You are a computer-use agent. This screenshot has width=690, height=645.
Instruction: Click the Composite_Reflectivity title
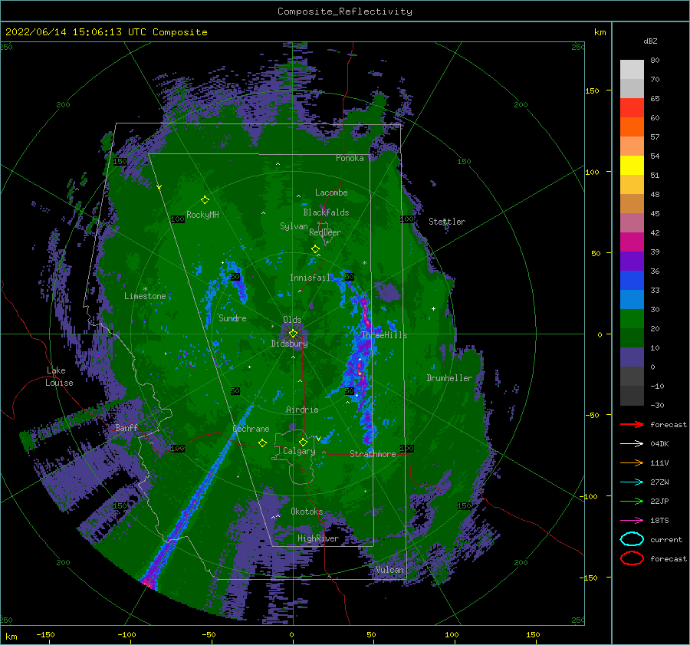[x=345, y=12]
